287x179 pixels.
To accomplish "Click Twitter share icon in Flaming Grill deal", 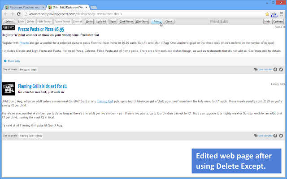I will [281, 136].
